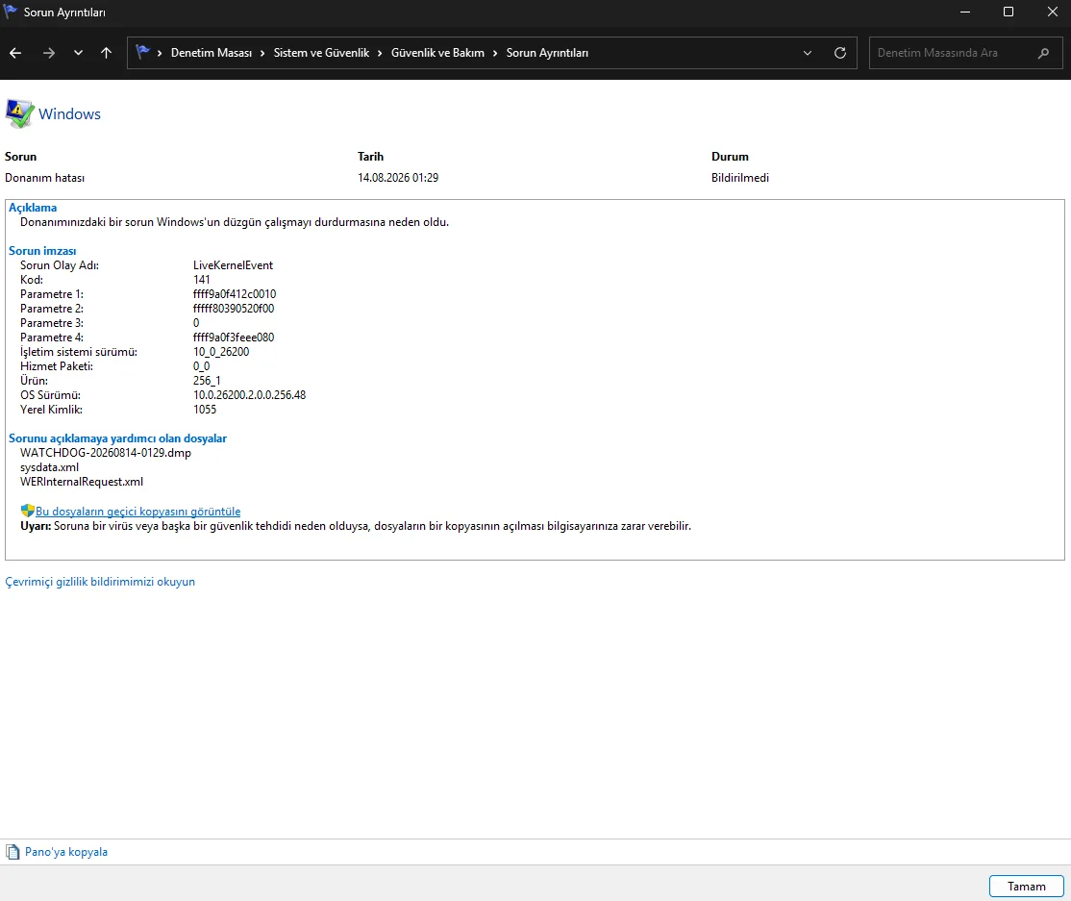Click the Windows shield flag icon

19,113
